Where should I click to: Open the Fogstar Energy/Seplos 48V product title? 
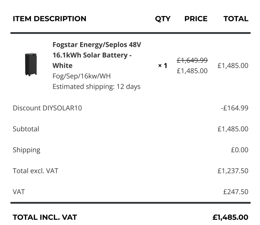(97, 55)
